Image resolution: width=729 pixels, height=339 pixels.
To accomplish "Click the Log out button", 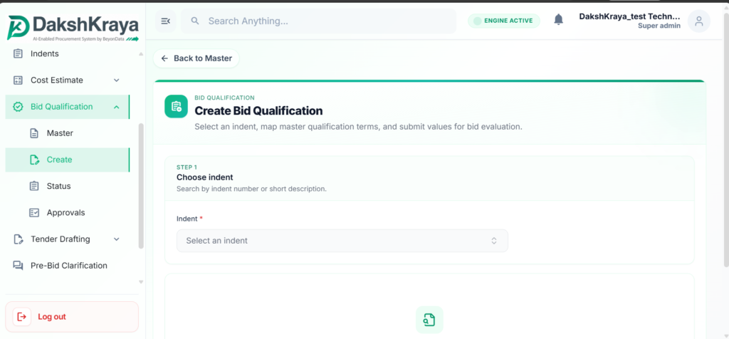I will tap(72, 317).
